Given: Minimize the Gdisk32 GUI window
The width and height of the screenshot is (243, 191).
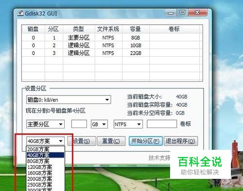Looking at the screenshot, I should (171, 13).
